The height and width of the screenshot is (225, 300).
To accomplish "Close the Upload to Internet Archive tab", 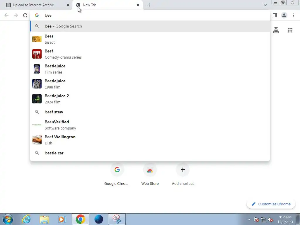I will [x=68, y=5].
